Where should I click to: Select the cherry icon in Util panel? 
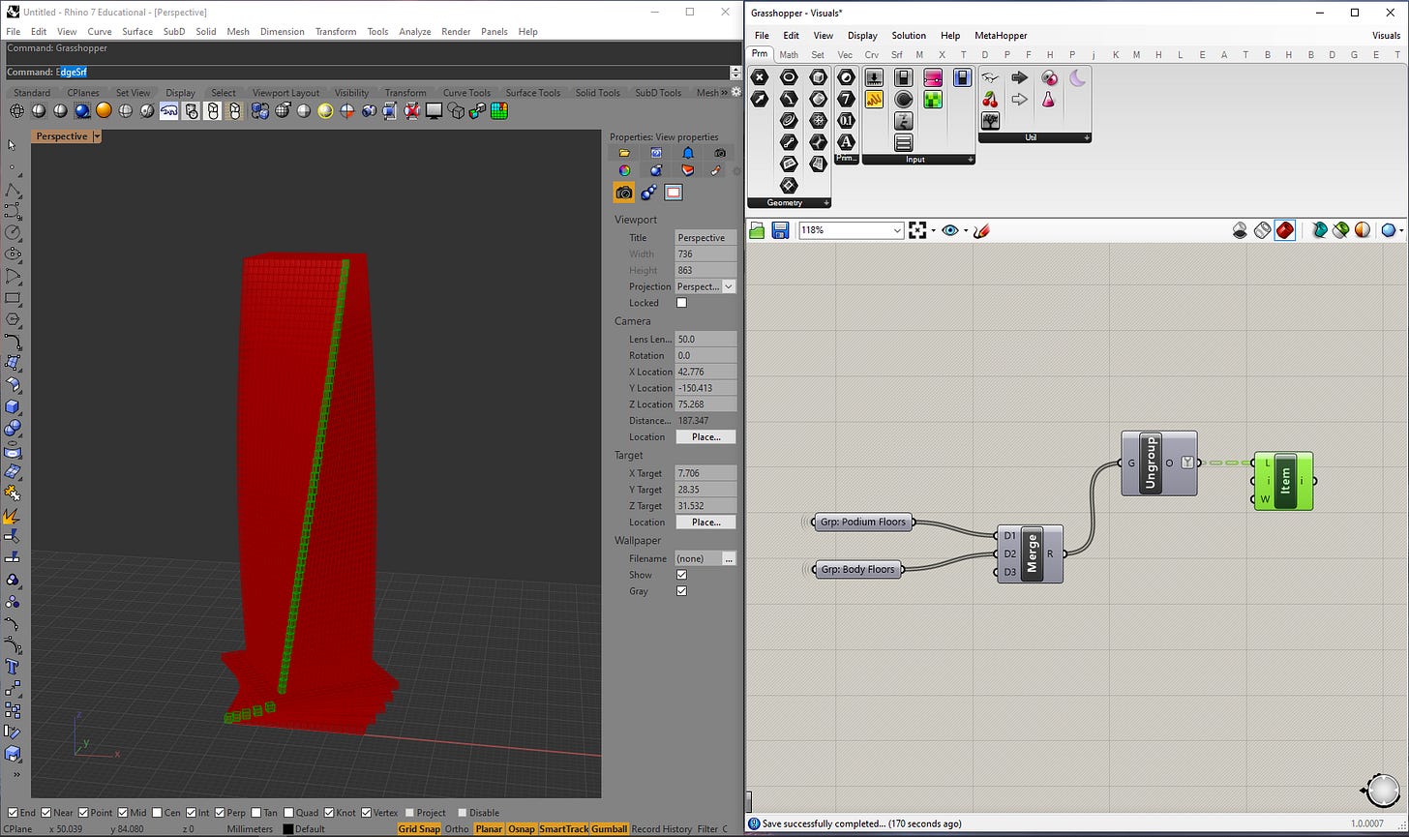tap(990, 99)
